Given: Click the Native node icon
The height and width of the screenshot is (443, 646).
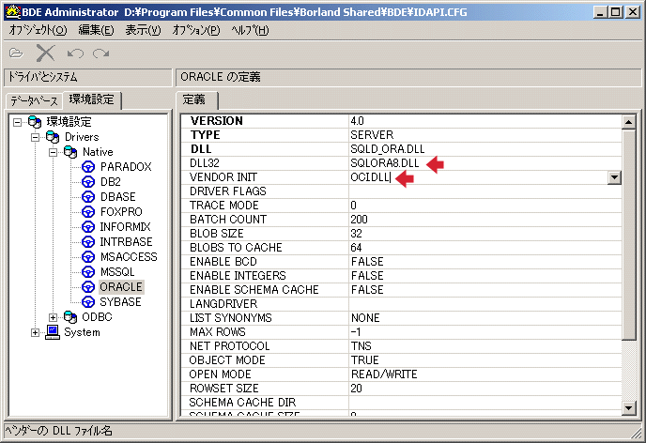Looking at the screenshot, I should 70,152.
